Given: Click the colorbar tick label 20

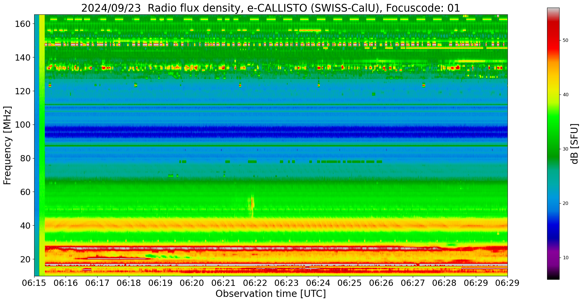Looking at the screenshot, I should point(565,204).
